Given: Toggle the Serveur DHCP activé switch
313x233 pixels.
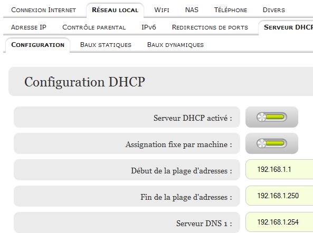Looking at the screenshot, I should click(272, 117).
